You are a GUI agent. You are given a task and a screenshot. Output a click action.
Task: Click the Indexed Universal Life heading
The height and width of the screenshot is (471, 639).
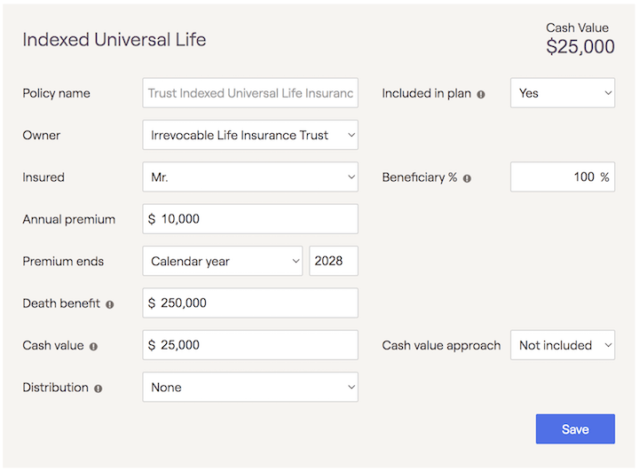tap(114, 40)
